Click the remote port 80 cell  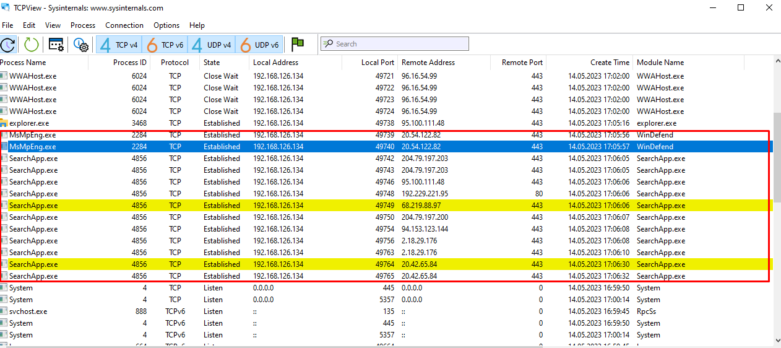point(538,194)
